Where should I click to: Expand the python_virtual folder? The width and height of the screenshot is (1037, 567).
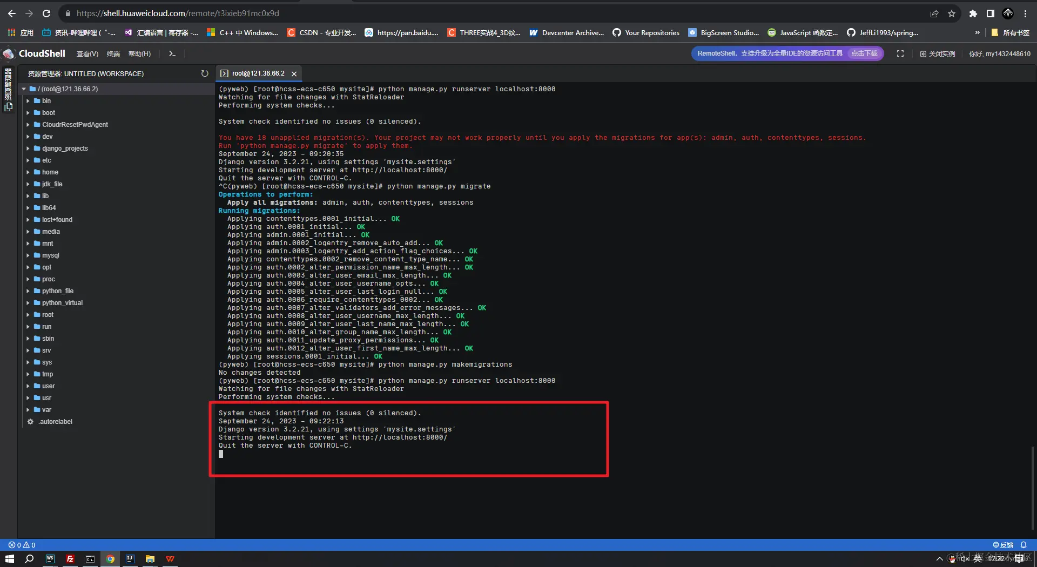pos(28,303)
